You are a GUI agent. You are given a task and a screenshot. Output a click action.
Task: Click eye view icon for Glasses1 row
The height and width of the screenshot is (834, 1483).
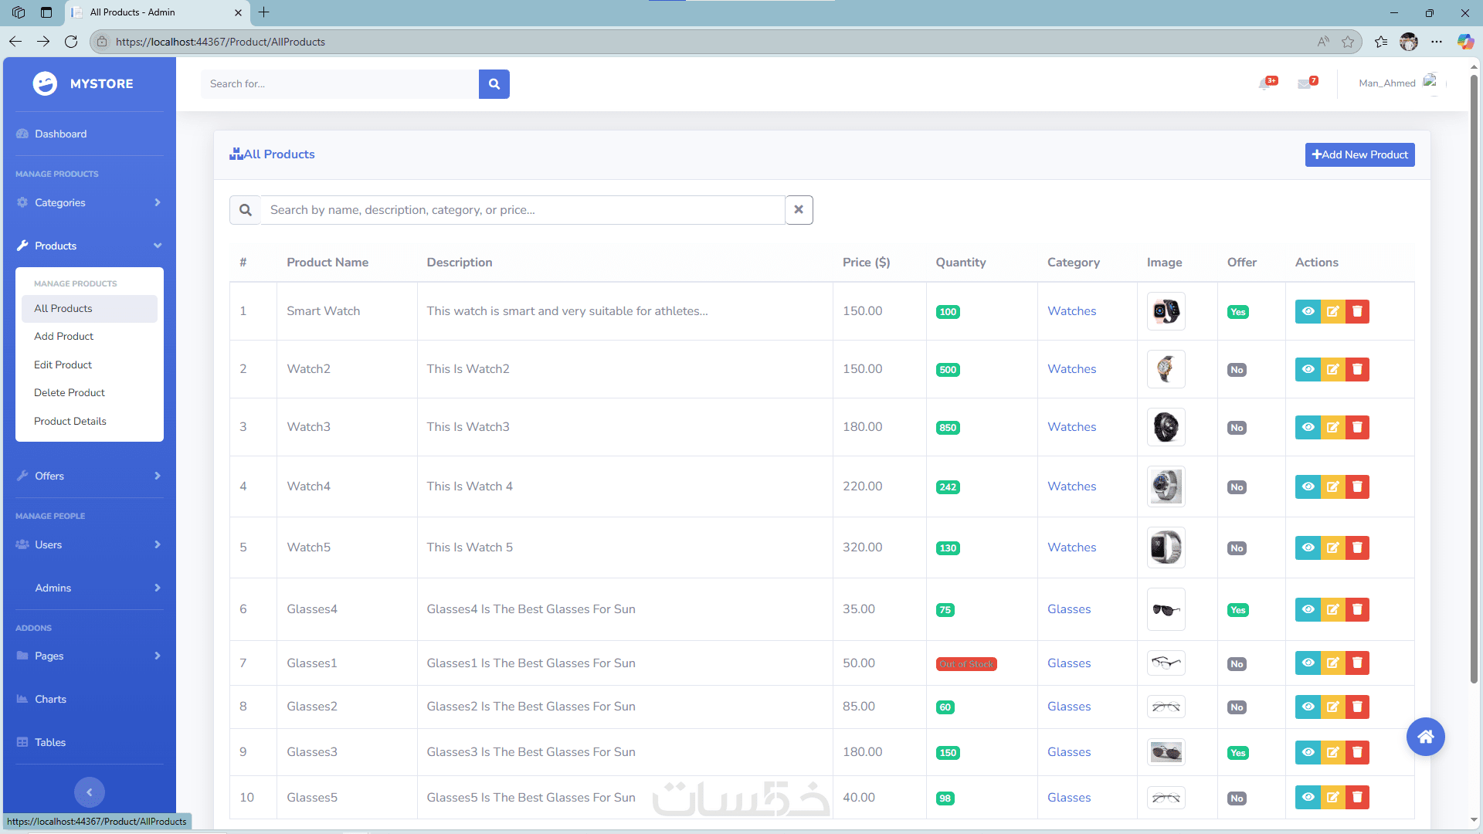(x=1308, y=663)
